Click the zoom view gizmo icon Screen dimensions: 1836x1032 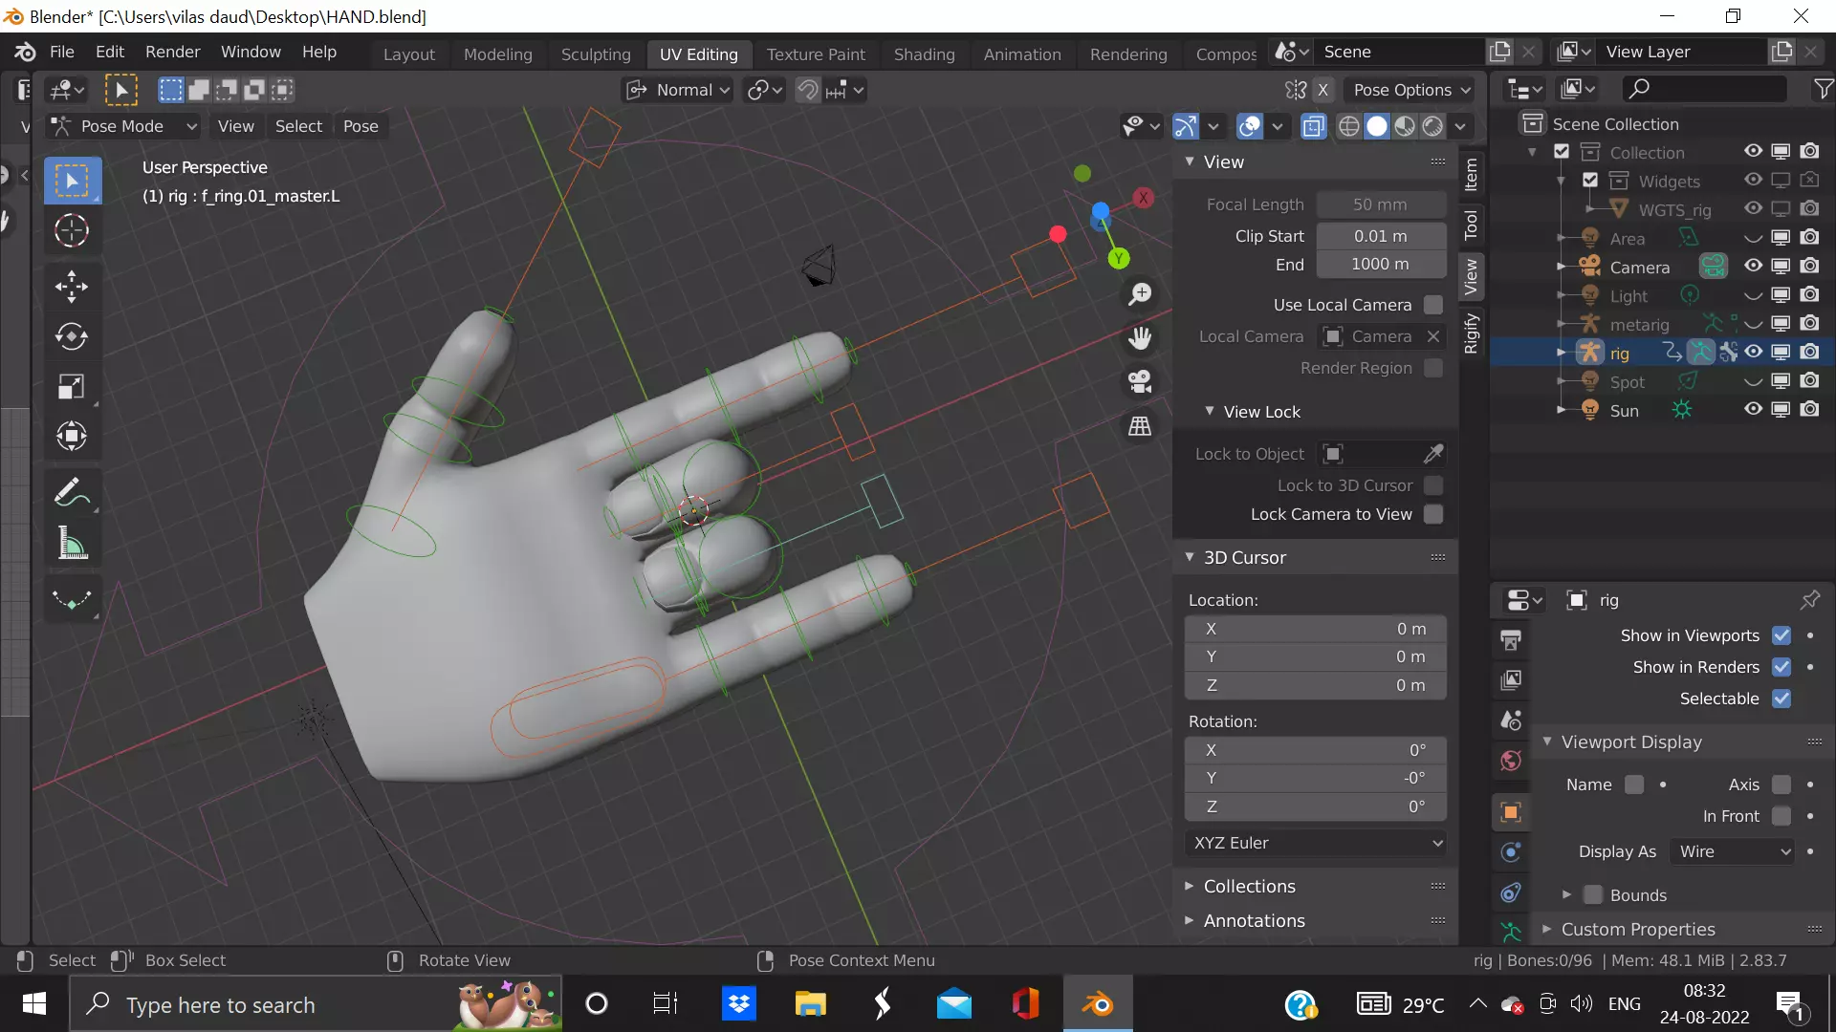1140,293
